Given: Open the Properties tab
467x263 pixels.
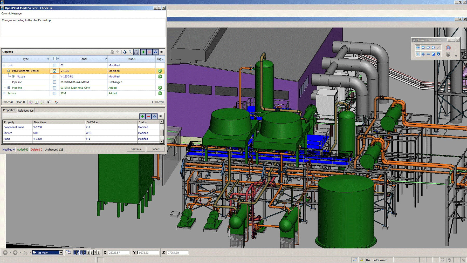Looking at the screenshot, I should click(x=9, y=110).
